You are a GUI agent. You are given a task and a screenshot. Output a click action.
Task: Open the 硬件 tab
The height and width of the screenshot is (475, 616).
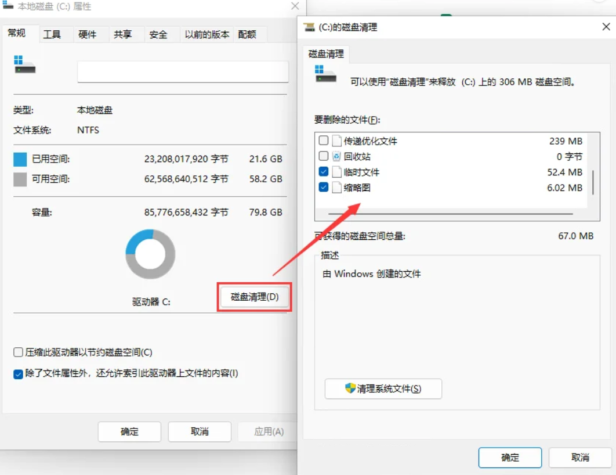88,35
